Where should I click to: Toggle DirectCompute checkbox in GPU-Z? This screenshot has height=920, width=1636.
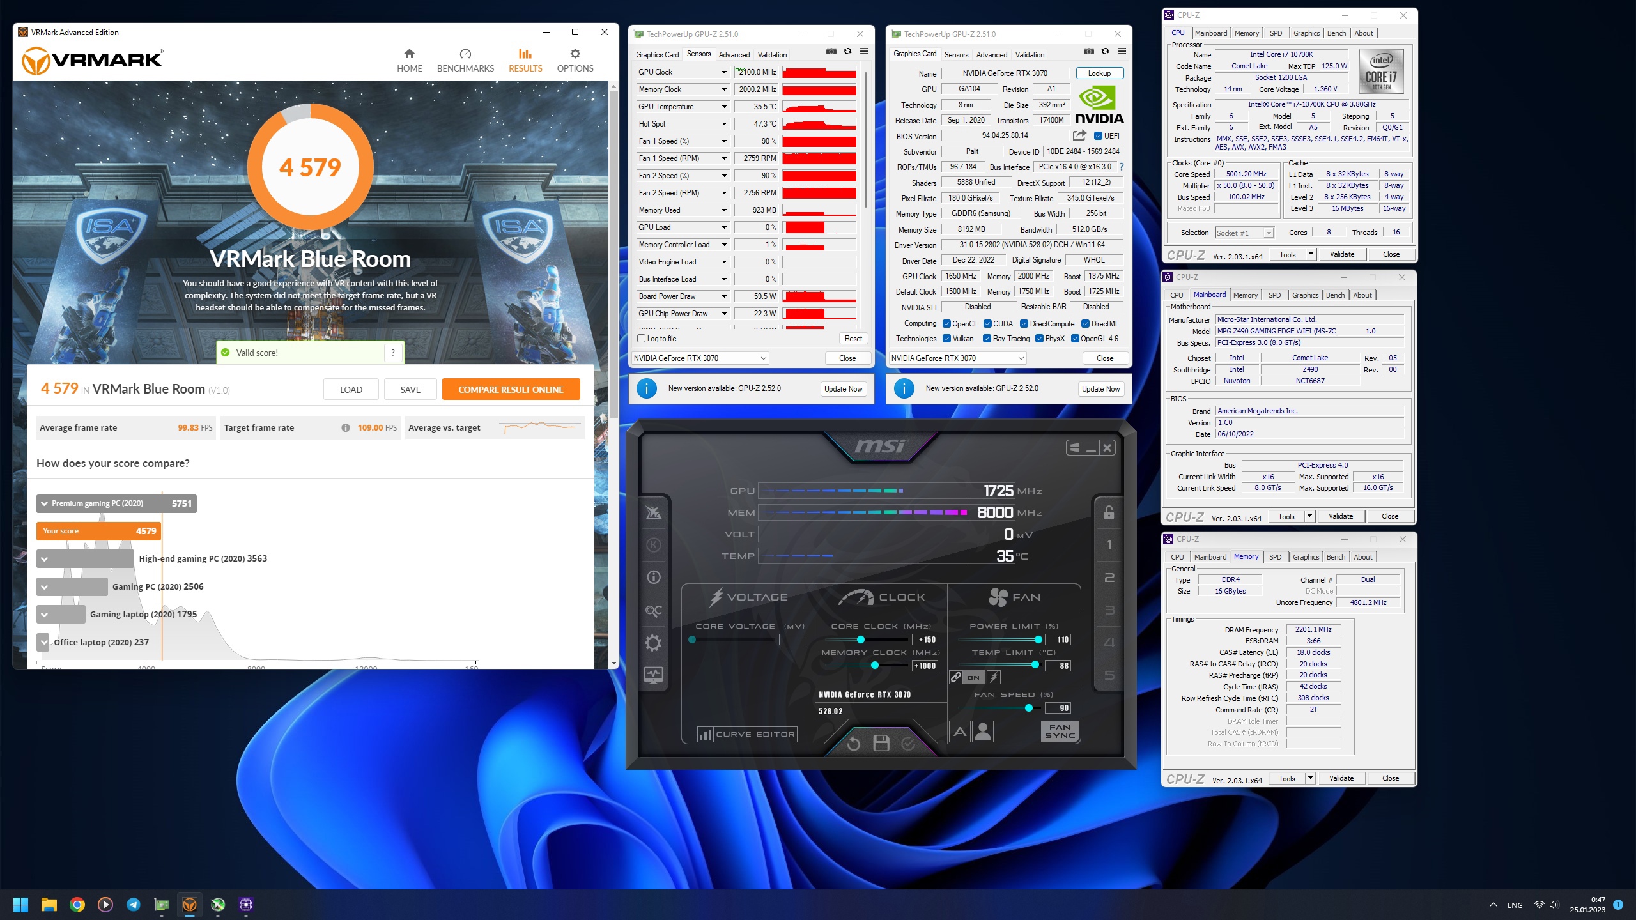1024,324
